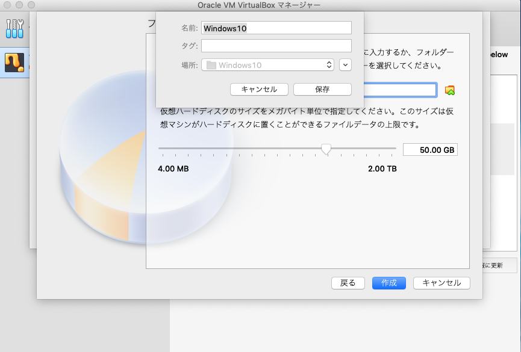The height and width of the screenshot is (352, 521).
Task: Cancel the disk creation wizard
Action: coord(441,283)
